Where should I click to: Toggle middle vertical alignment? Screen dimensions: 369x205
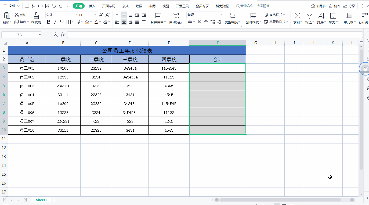pyautogui.click(x=124, y=15)
